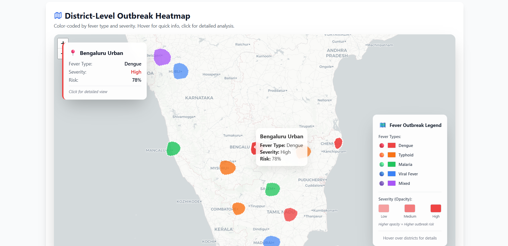Click the Tirupati city label

coord(306,126)
